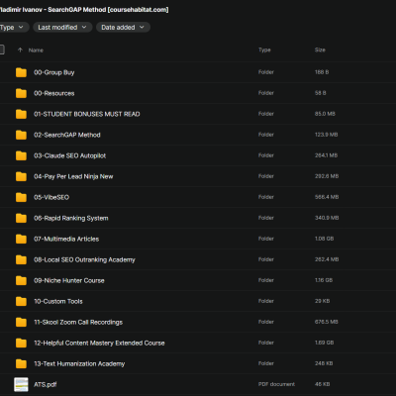396x396 pixels.
Task: Click folder icon for 04-Pay Per Lead Ninja New
Action: click(21, 176)
